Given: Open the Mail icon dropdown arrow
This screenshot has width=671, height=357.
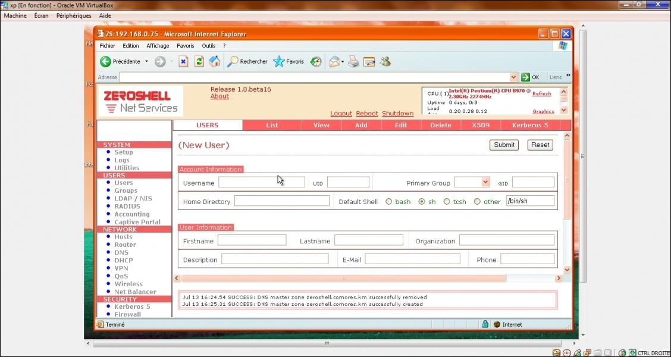Looking at the screenshot, I should (x=343, y=62).
